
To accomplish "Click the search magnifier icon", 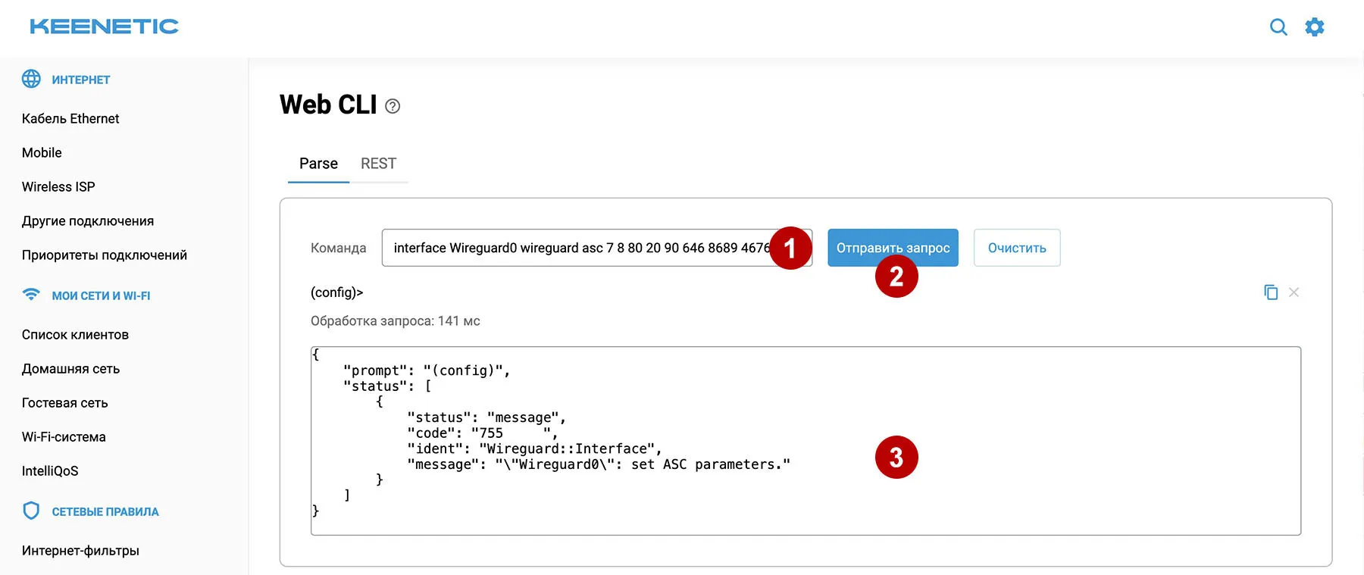I will point(1278,27).
